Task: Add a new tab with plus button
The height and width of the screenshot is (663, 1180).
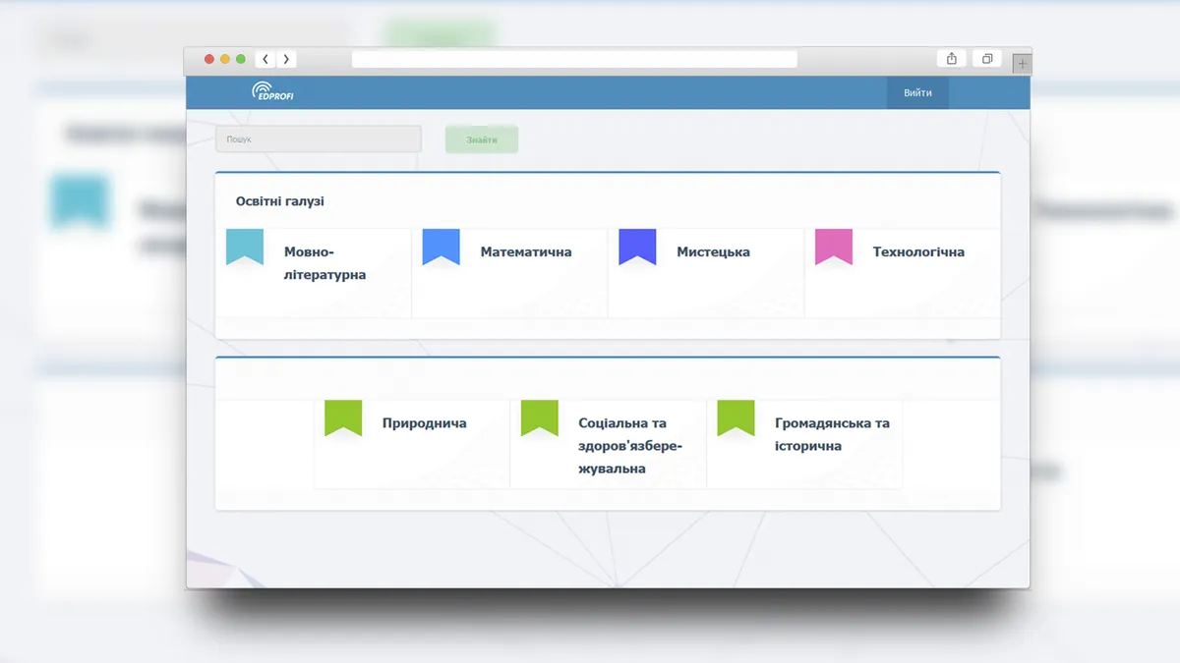Action: 1022,63
